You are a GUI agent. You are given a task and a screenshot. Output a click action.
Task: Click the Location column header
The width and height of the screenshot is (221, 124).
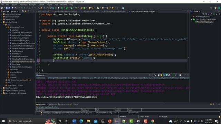pyautogui.click(x=121, y=110)
